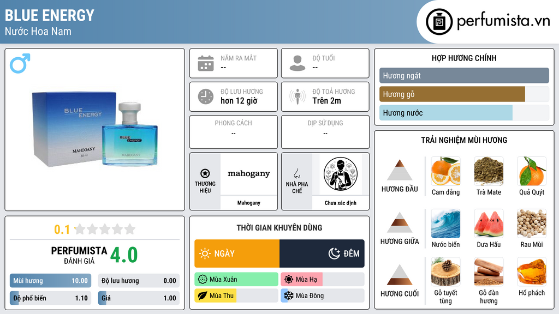559x314 pixels.
Task: Click the snowflake icon for Mùa Đông
Action: tap(289, 296)
